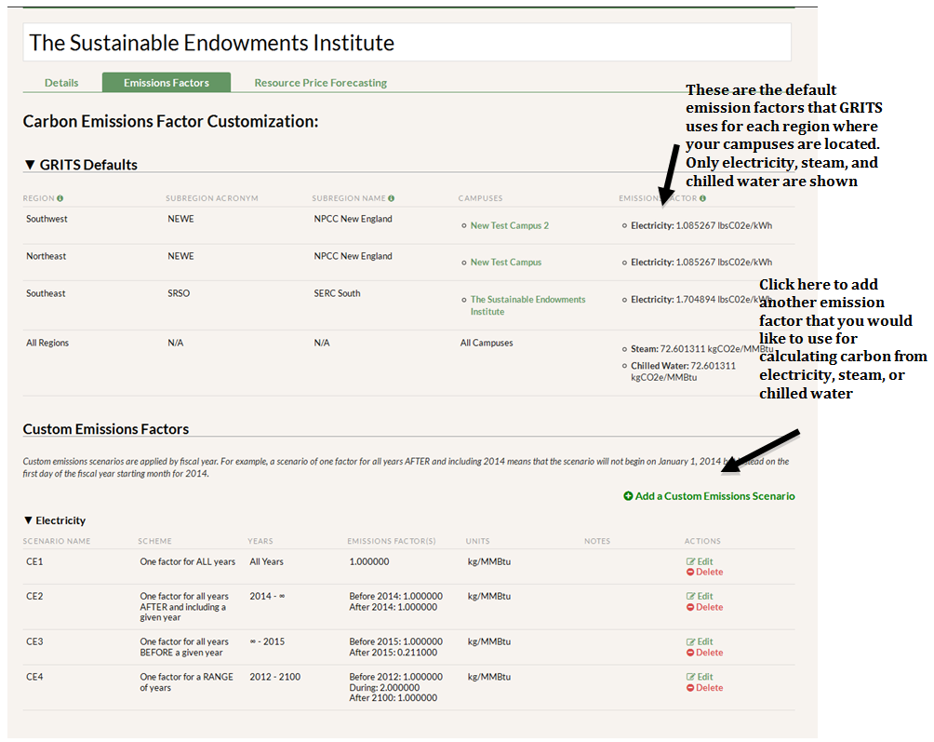Click 'After 2015: 0.211000' emissions factor
The image size is (934, 742).
pos(394,653)
